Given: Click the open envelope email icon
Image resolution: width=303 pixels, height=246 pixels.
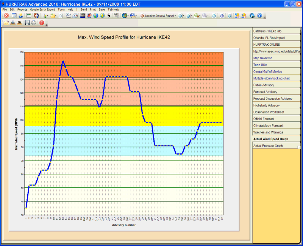Looking at the screenshot, I should pyautogui.click(x=6, y=23).
